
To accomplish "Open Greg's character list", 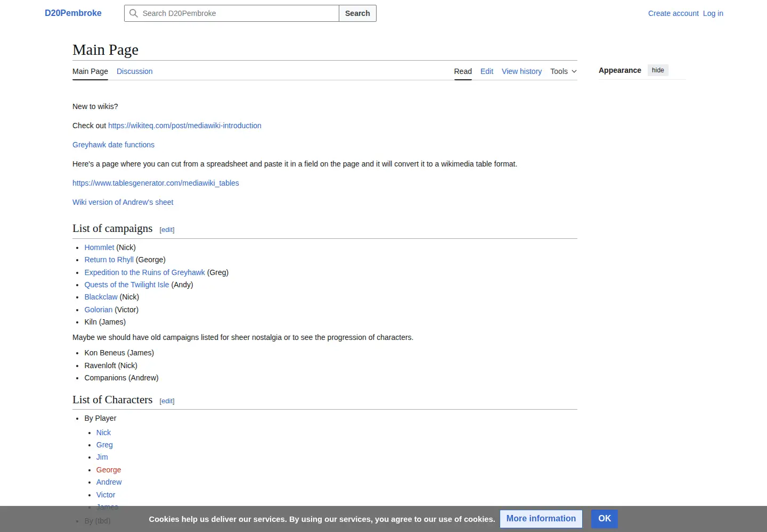I will [104, 445].
